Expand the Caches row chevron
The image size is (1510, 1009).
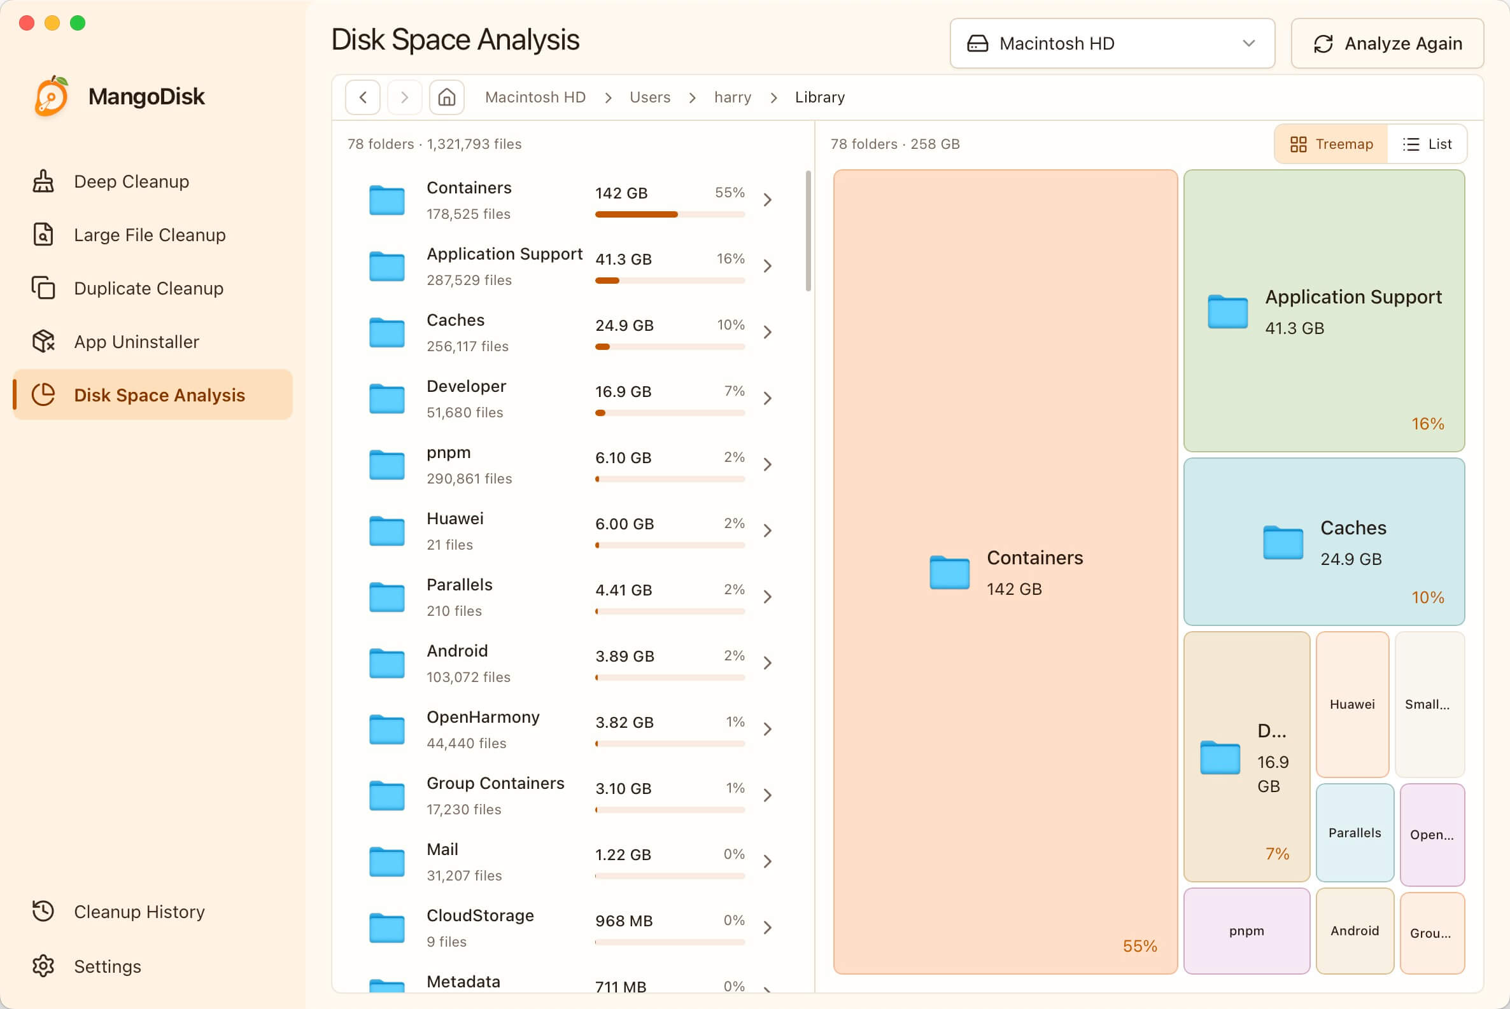tap(768, 333)
